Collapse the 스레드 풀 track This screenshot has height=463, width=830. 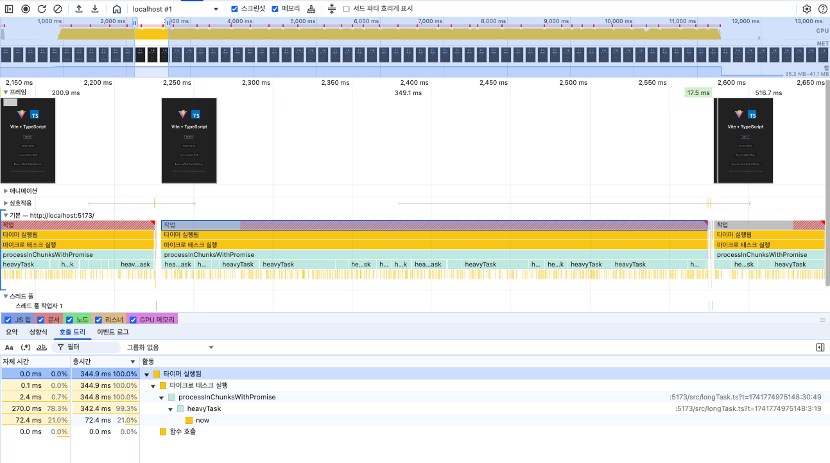point(6,296)
